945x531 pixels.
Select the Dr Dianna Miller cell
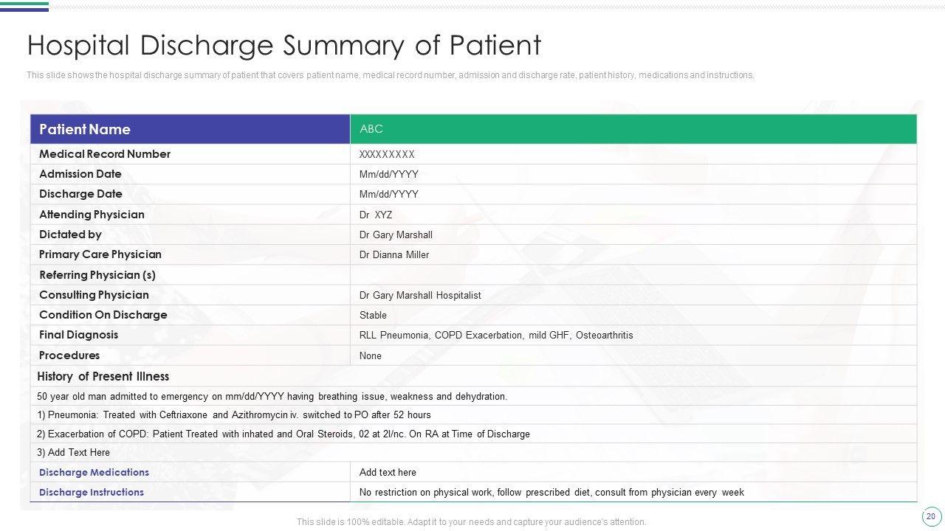click(394, 255)
